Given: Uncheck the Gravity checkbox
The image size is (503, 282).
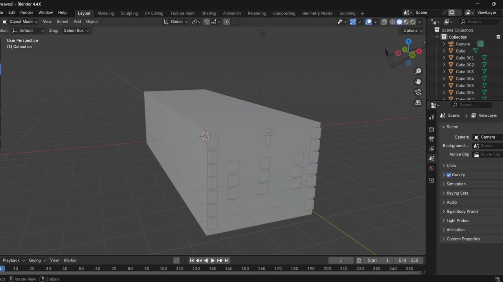Looking at the screenshot, I should [449, 175].
